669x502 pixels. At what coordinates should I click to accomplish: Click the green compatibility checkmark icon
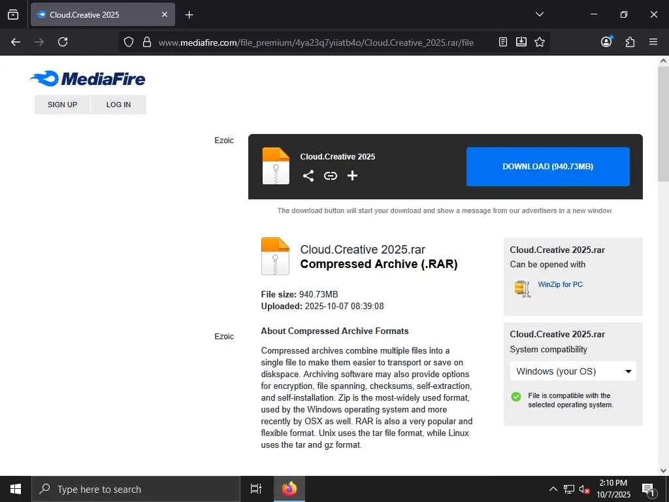(516, 397)
